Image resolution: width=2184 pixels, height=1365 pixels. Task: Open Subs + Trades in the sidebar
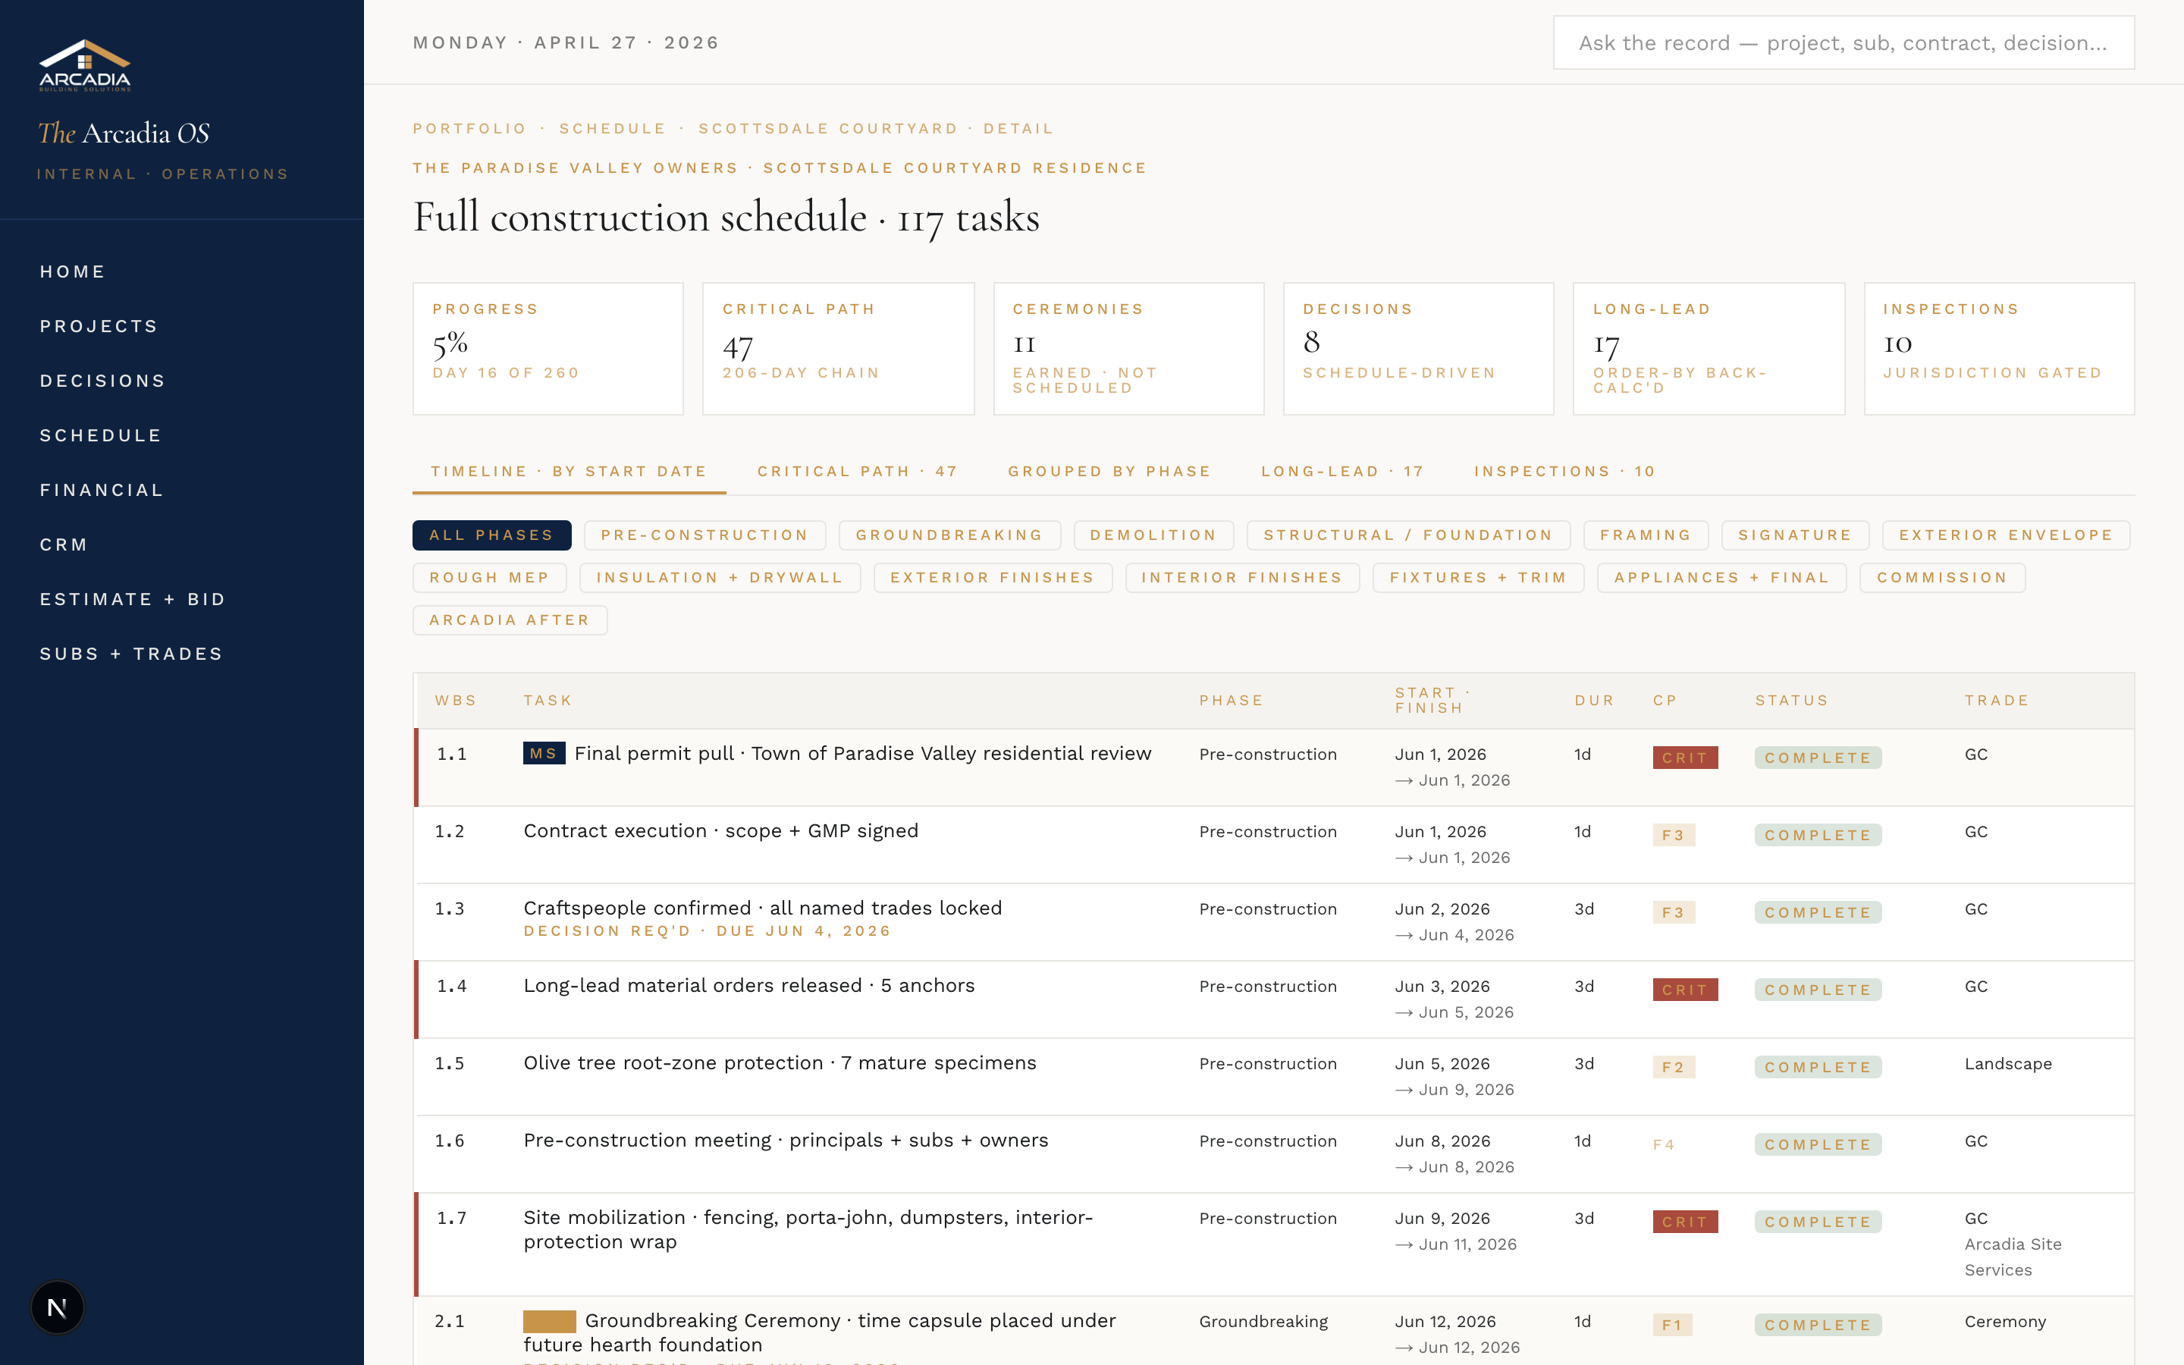point(131,654)
